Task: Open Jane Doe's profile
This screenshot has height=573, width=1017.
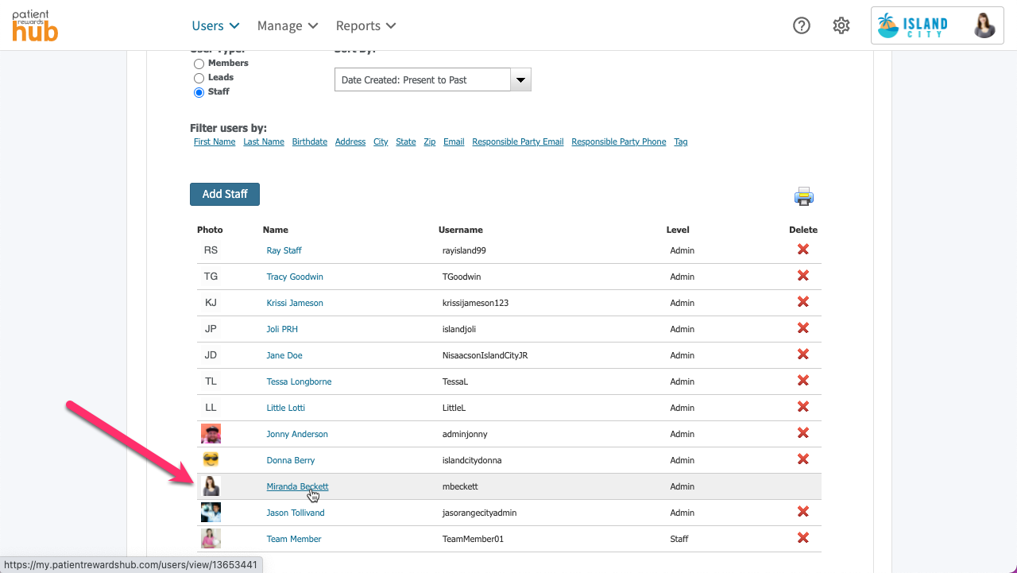Action: pyautogui.click(x=284, y=355)
